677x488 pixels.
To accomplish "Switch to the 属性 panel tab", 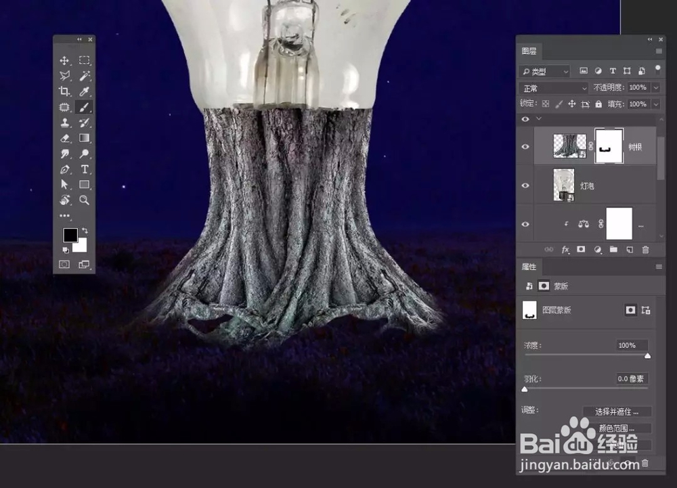I will 530,267.
